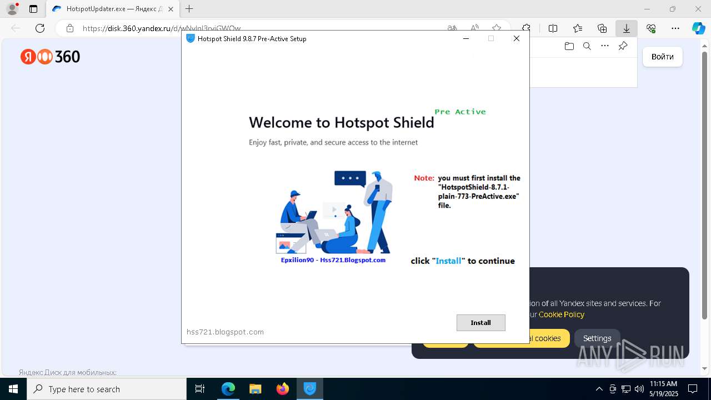Click 'Epxilion90 - Hss721.Blogspot.com' caption

tap(333, 259)
